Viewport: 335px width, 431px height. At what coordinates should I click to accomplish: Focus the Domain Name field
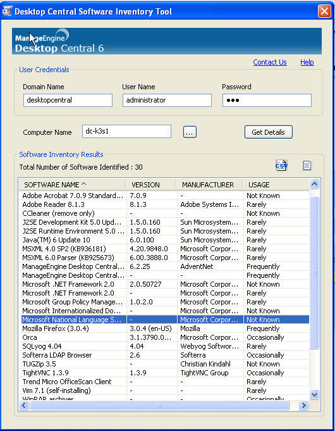pos(68,100)
